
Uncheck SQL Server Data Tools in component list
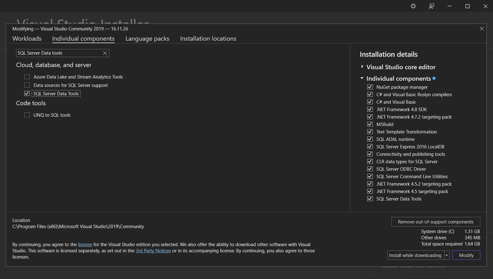pyautogui.click(x=27, y=93)
